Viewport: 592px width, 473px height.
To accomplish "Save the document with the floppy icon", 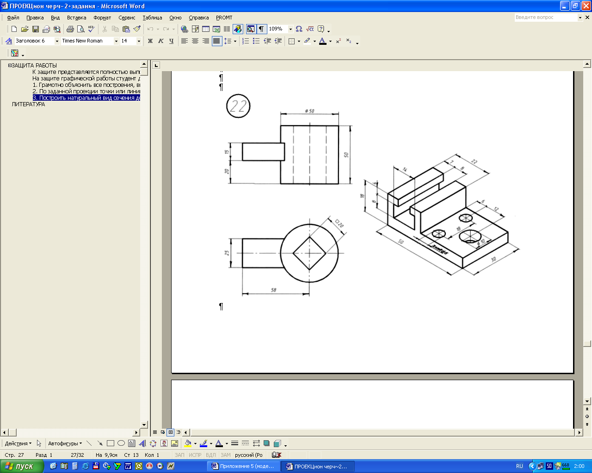I will tap(35, 29).
